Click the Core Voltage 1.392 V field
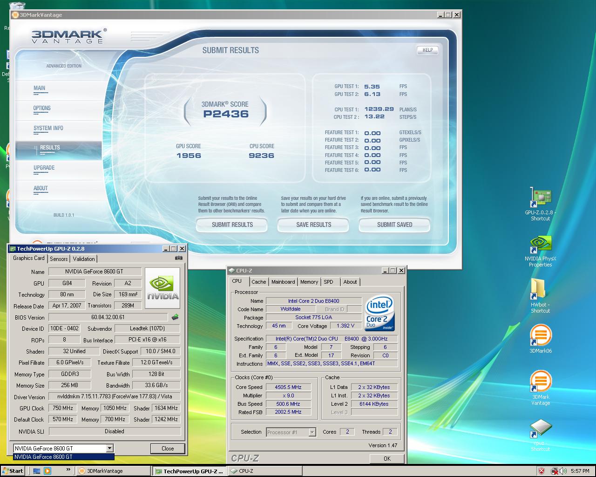This screenshot has height=477, width=596. [x=345, y=326]
